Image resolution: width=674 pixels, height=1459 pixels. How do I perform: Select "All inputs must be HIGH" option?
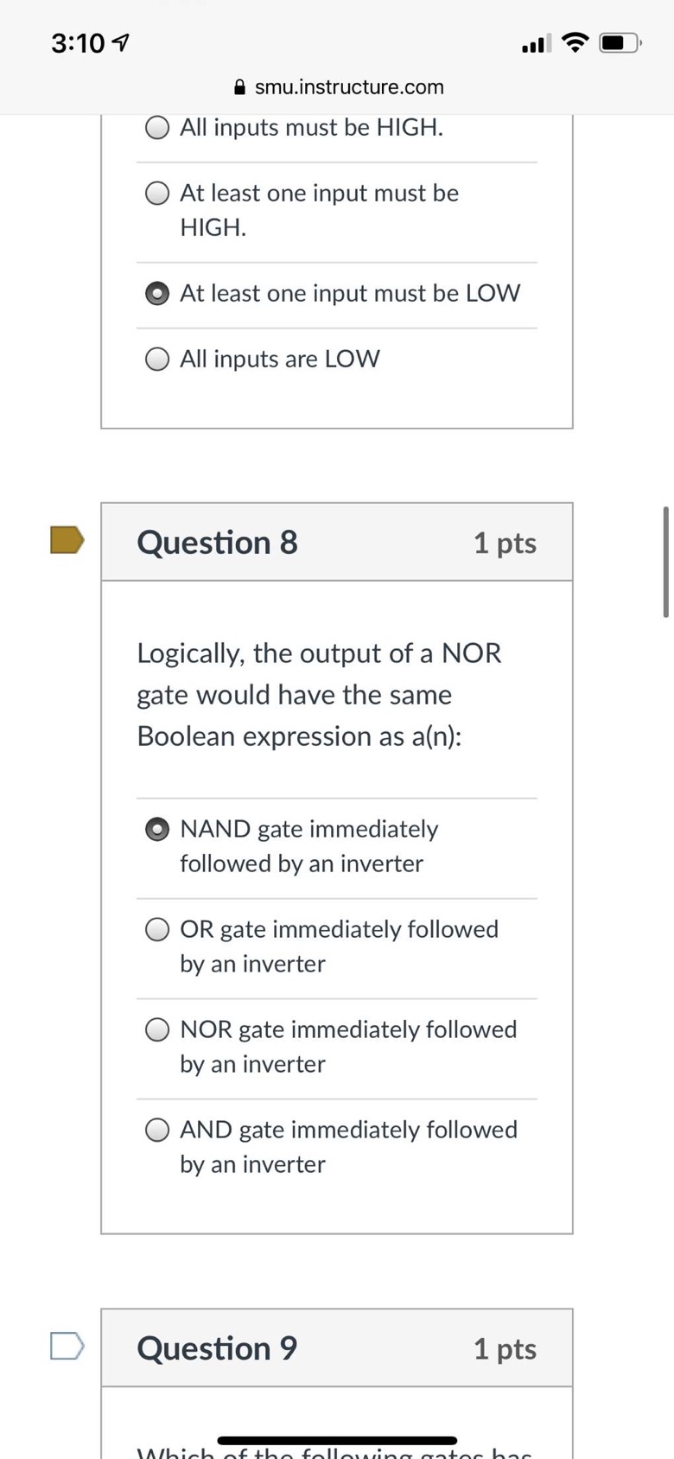[157, 128]
